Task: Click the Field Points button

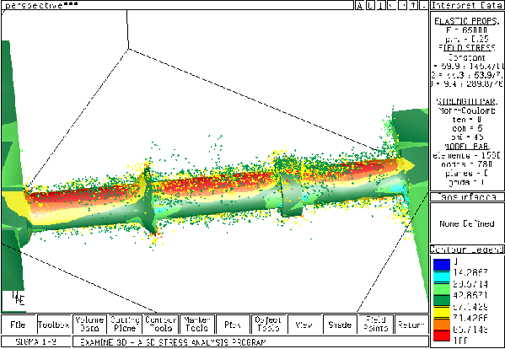Action: coord(375,325)
